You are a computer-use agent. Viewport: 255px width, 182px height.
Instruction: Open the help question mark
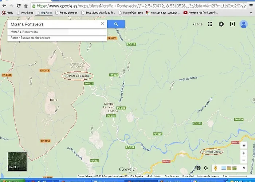coord(199,168)
